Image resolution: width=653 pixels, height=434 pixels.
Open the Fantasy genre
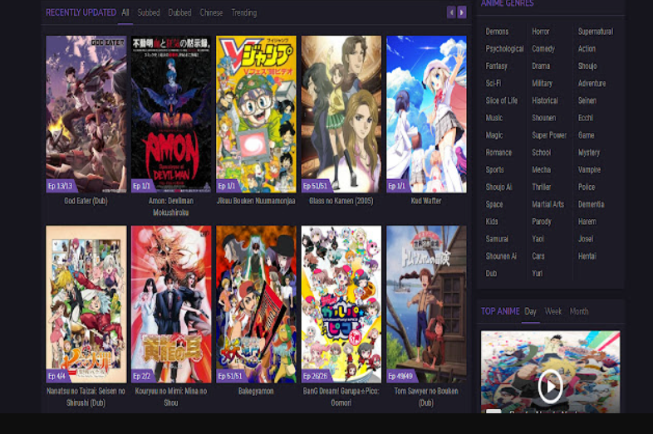pyautogui.click(x=497, y=66)
